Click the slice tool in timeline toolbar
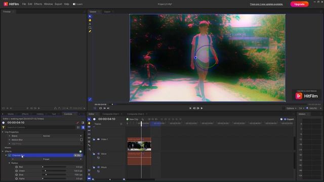The image size is (324, 182). click(x=89, y=127)
